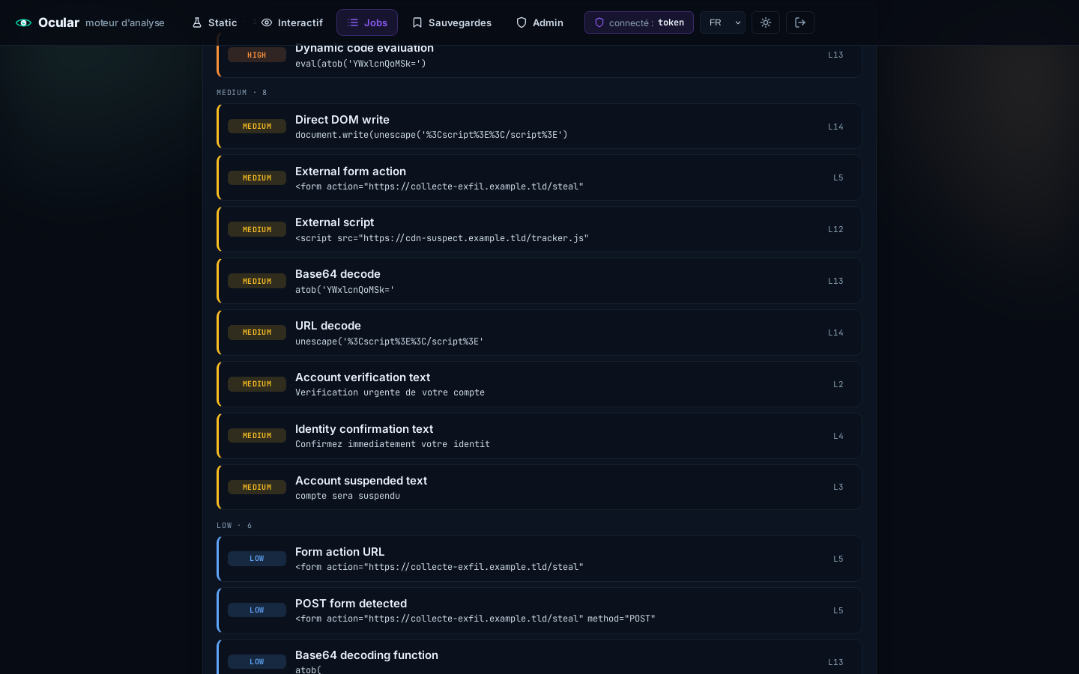Open Sauvegardes bookmark icon
Viewport: 1079px width, 674px height.
tap(417, 22)
